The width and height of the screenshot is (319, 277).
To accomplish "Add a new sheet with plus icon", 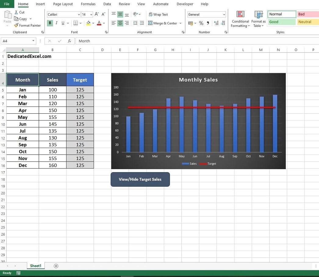I will point(56,266).
